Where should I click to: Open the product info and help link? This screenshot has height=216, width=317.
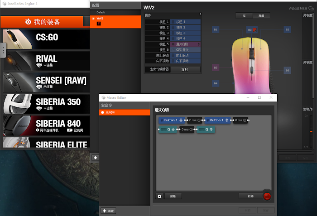click(x=298, y=9)
